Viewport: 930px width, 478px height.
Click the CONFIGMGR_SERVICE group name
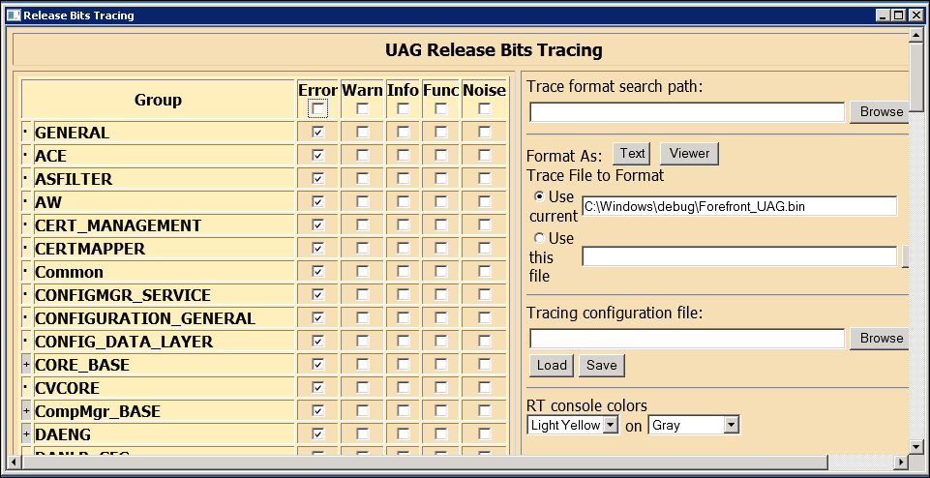point(123,295)
